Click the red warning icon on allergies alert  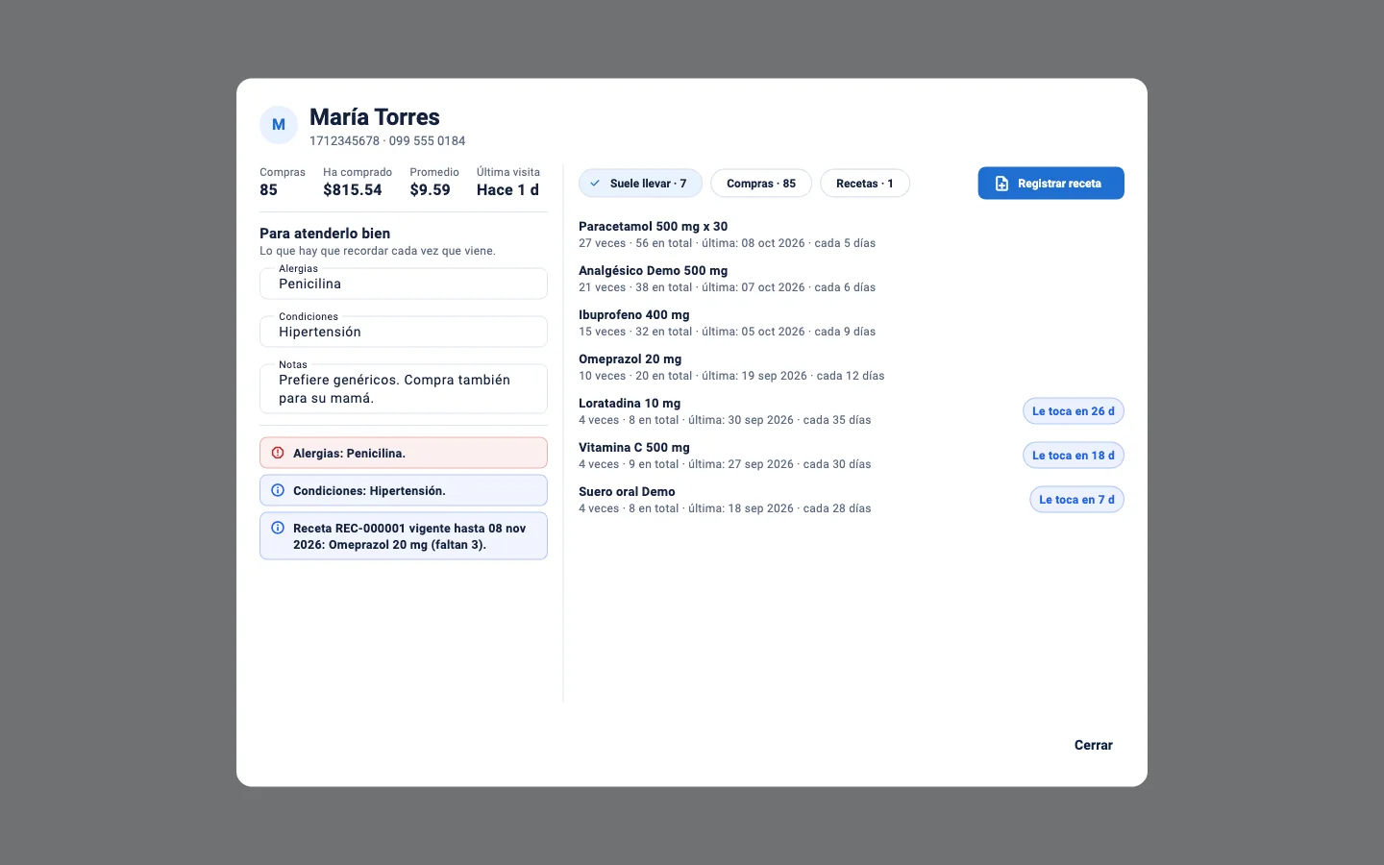(x=278, y=453)
